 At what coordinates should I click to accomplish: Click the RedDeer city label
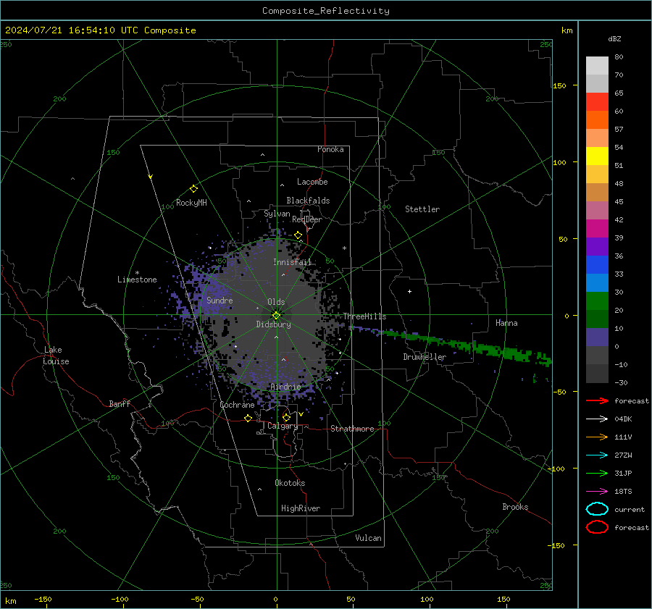pos(307,219)
